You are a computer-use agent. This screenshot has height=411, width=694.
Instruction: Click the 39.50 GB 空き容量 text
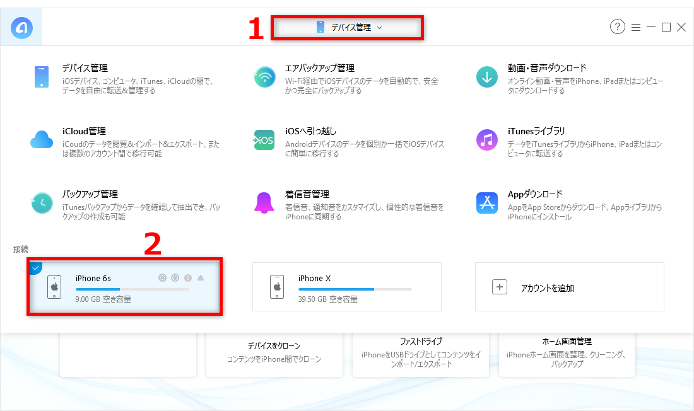tap(328, 299)
